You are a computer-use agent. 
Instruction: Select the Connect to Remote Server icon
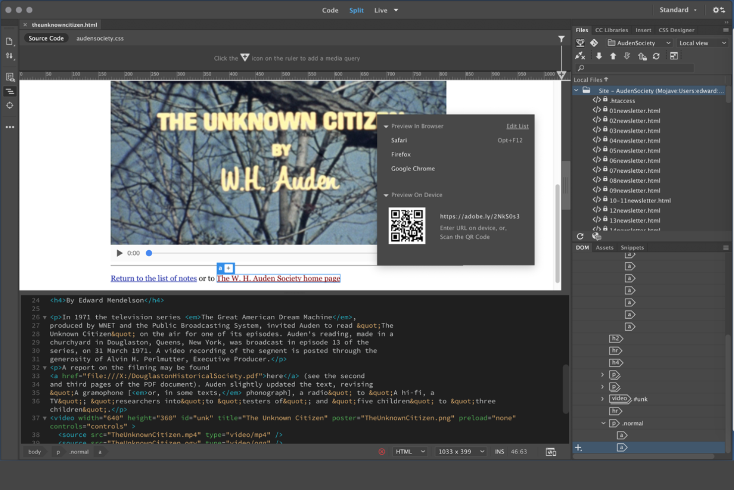pos(579,56)
